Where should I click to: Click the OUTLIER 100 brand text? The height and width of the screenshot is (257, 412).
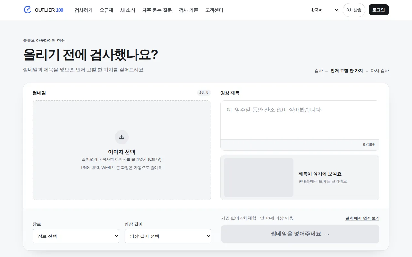[x=49, y=10]
